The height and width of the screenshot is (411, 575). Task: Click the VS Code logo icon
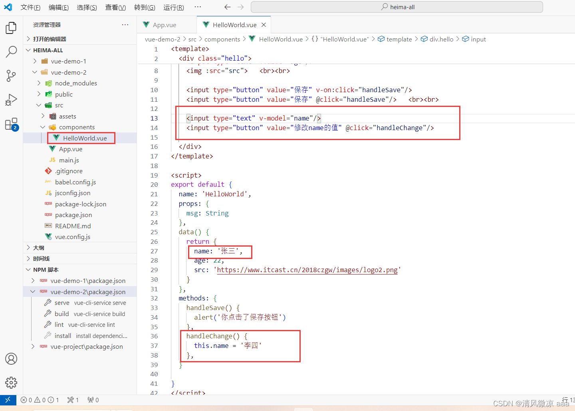click(x=8, y=7)
